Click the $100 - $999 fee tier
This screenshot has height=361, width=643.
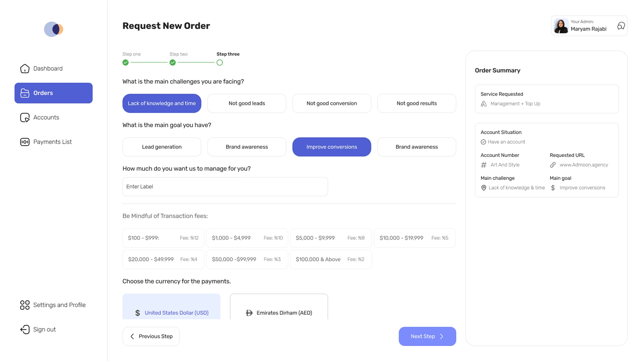pos(163,238)
